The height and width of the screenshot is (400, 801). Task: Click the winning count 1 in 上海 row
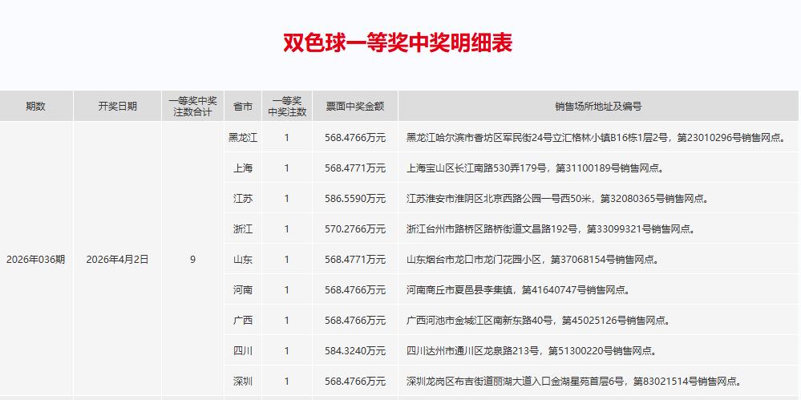tap(287, 168)
